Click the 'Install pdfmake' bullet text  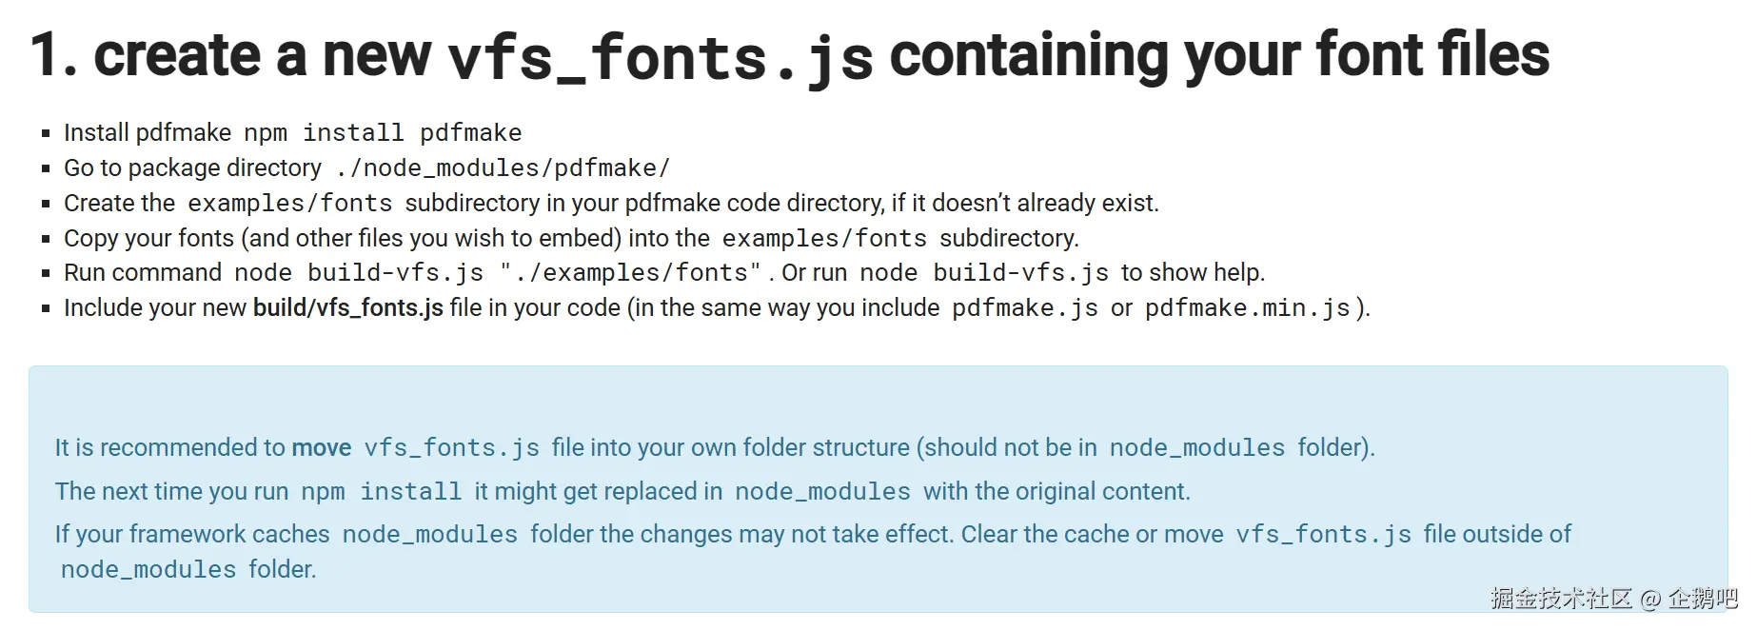[x=147, y=133]
